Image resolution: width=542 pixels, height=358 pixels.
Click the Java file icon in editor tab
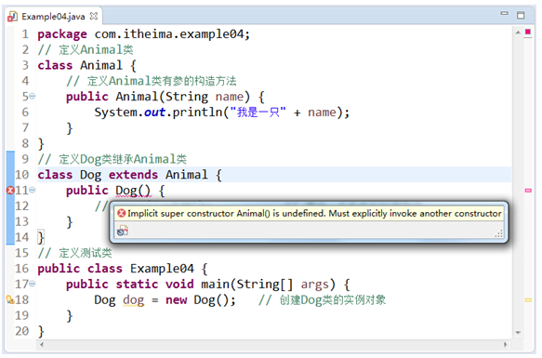[13, 16]
